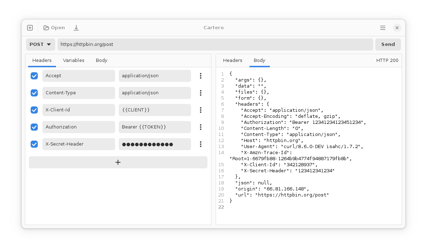Click the X-Amzn-Trace-Id Root value line
The image size is (427, 252).
[x=290, y=159]
